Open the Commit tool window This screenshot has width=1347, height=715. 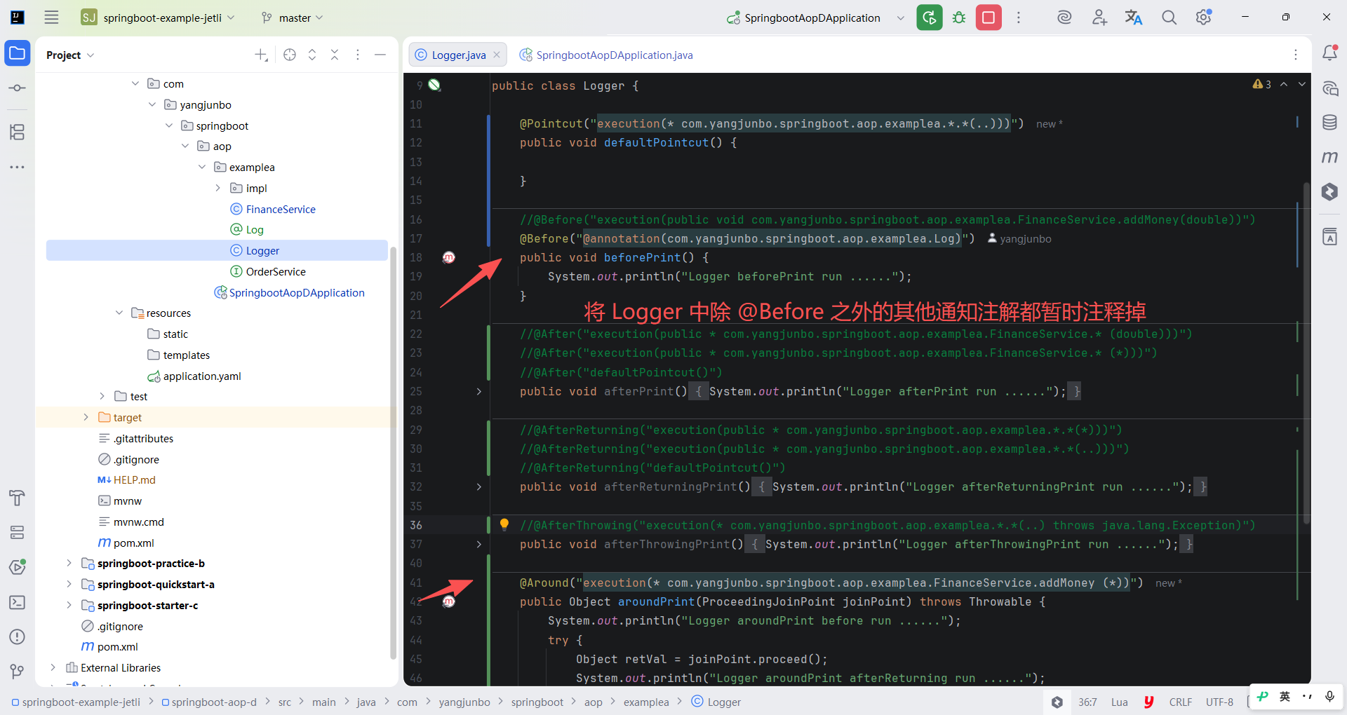(x=18, y=88)
